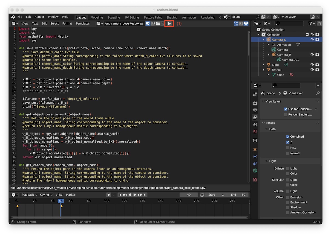Image resolution: width=331 pixels, height=235 pixels.
Task: Toggle line numbers display icon
Action: pos(236,24)
